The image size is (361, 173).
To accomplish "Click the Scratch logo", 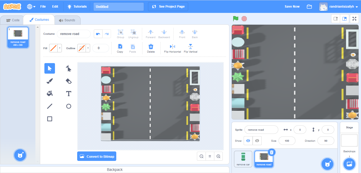I will click(x=12, y=7).
